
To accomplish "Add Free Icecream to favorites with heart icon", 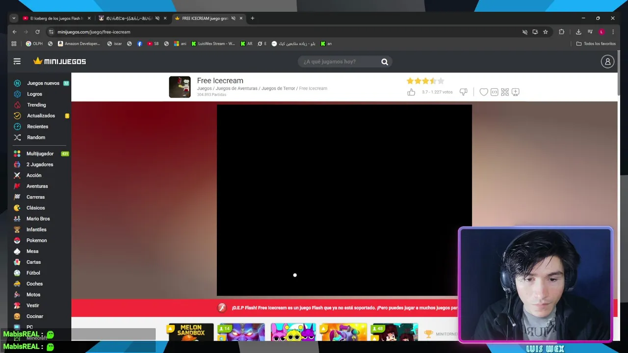I will click(x=484, y=92).
